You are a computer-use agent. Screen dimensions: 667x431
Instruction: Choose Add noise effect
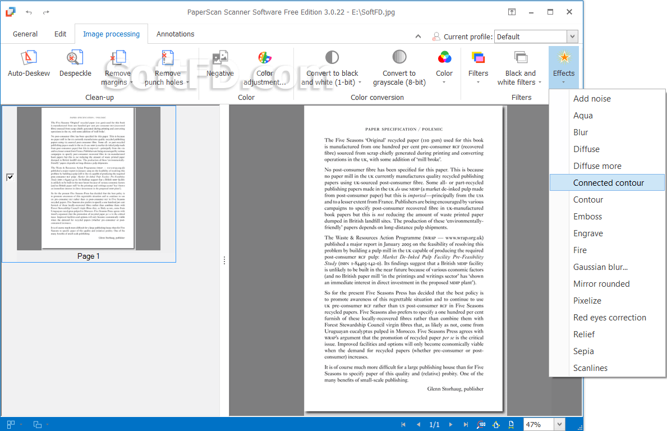click(608, 99)
